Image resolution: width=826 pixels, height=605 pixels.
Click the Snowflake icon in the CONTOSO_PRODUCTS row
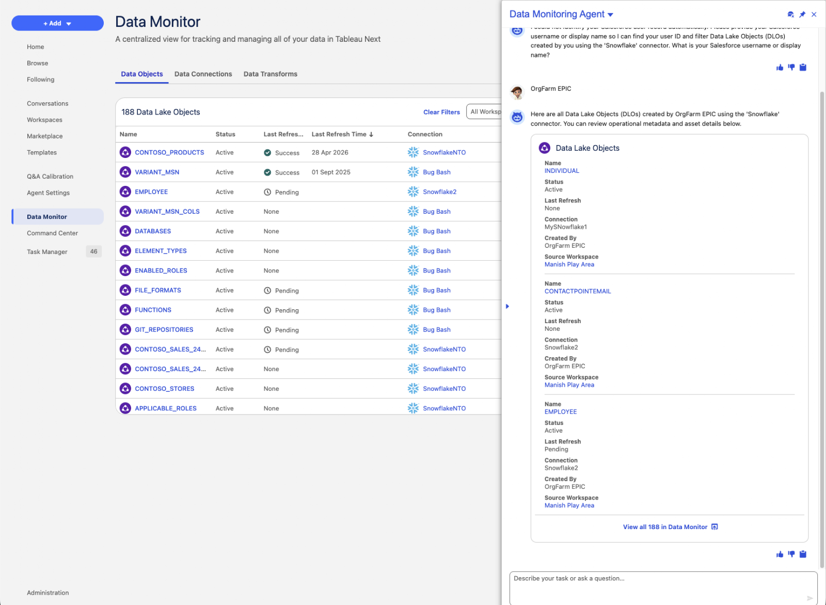coord(413,152)
